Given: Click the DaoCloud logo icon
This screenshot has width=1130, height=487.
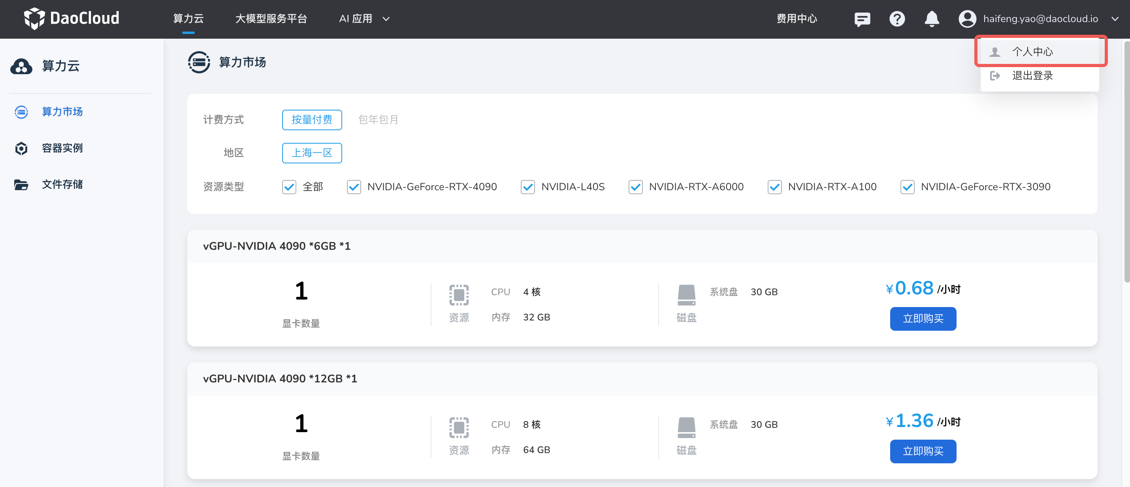Looking at the screenshot, I should click(x=34, y=19).
